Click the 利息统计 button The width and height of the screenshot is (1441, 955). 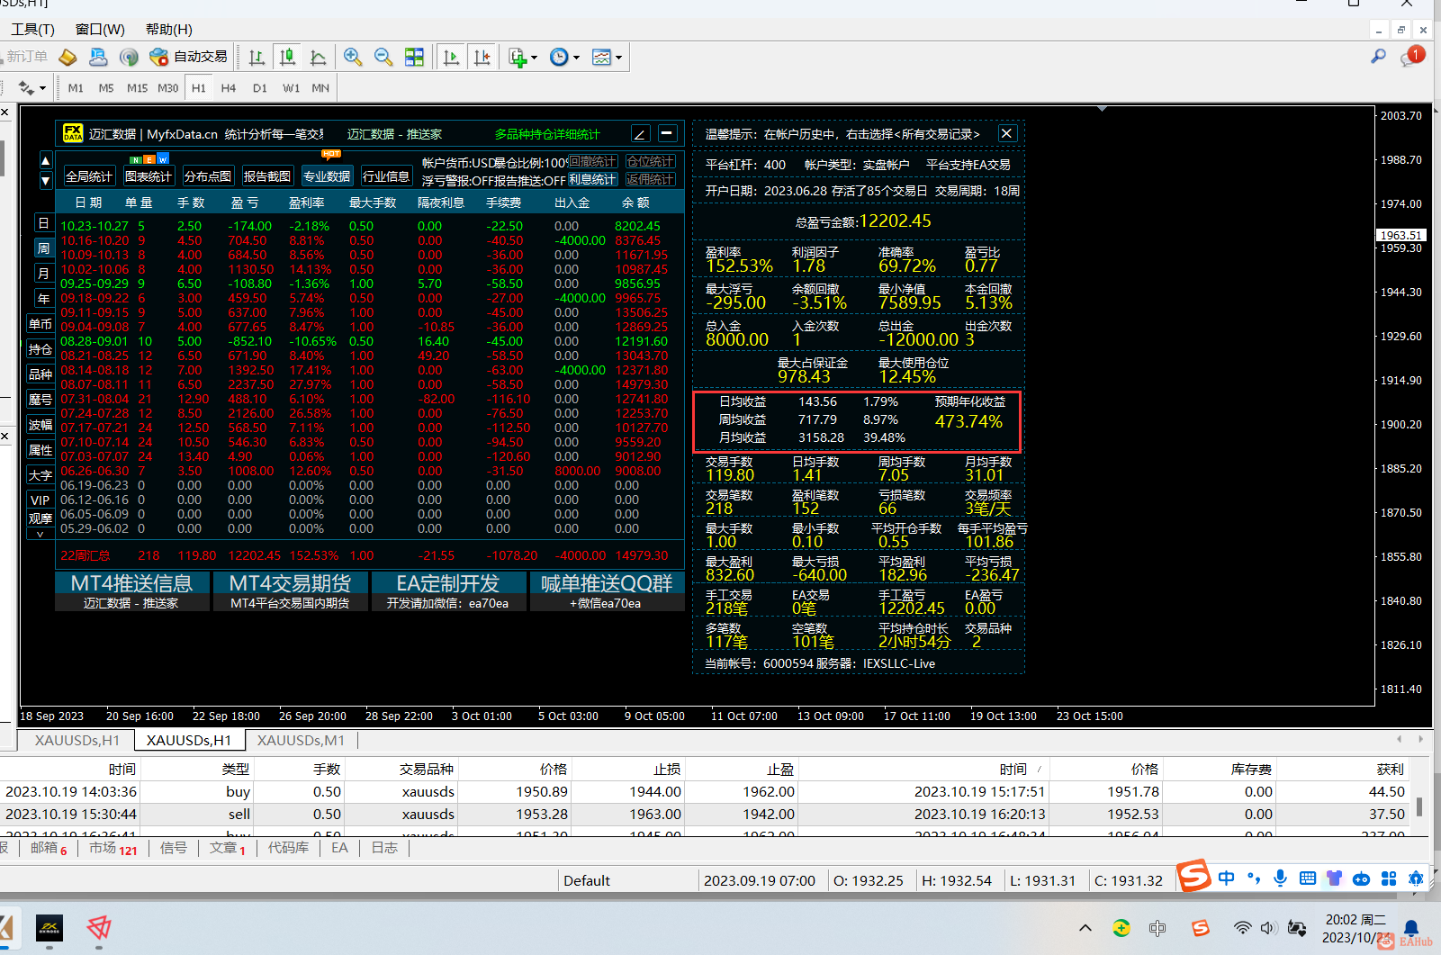592,180
